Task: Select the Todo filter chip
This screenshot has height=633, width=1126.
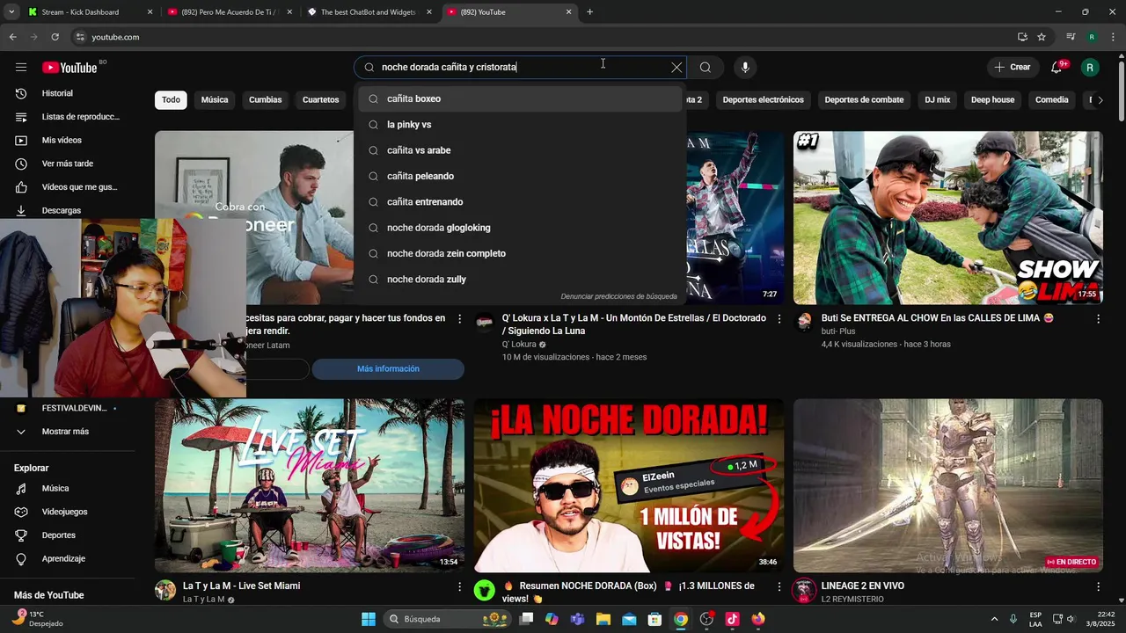Action: point(171,100)
